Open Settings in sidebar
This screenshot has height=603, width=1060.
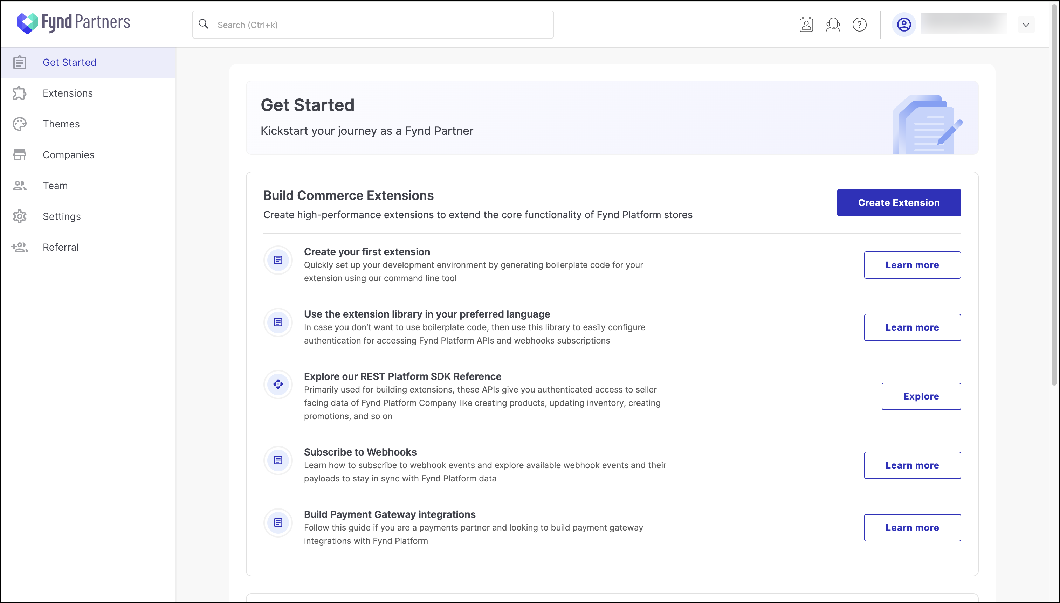88,216
